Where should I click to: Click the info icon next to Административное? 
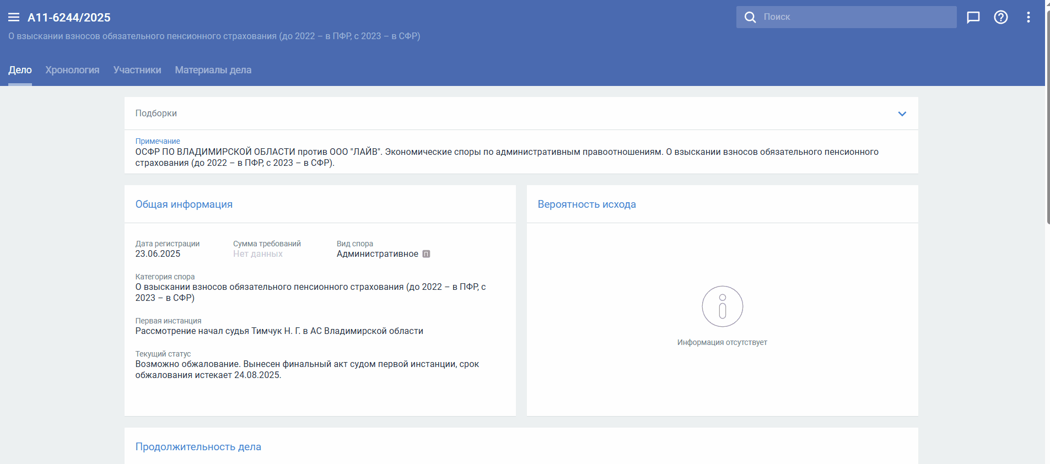[x=426, y=254]
